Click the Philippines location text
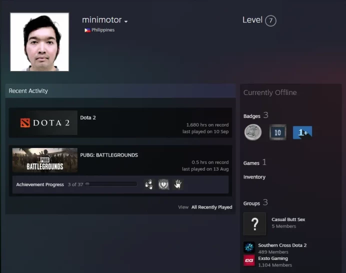The image size is (346, 273). 103,30
